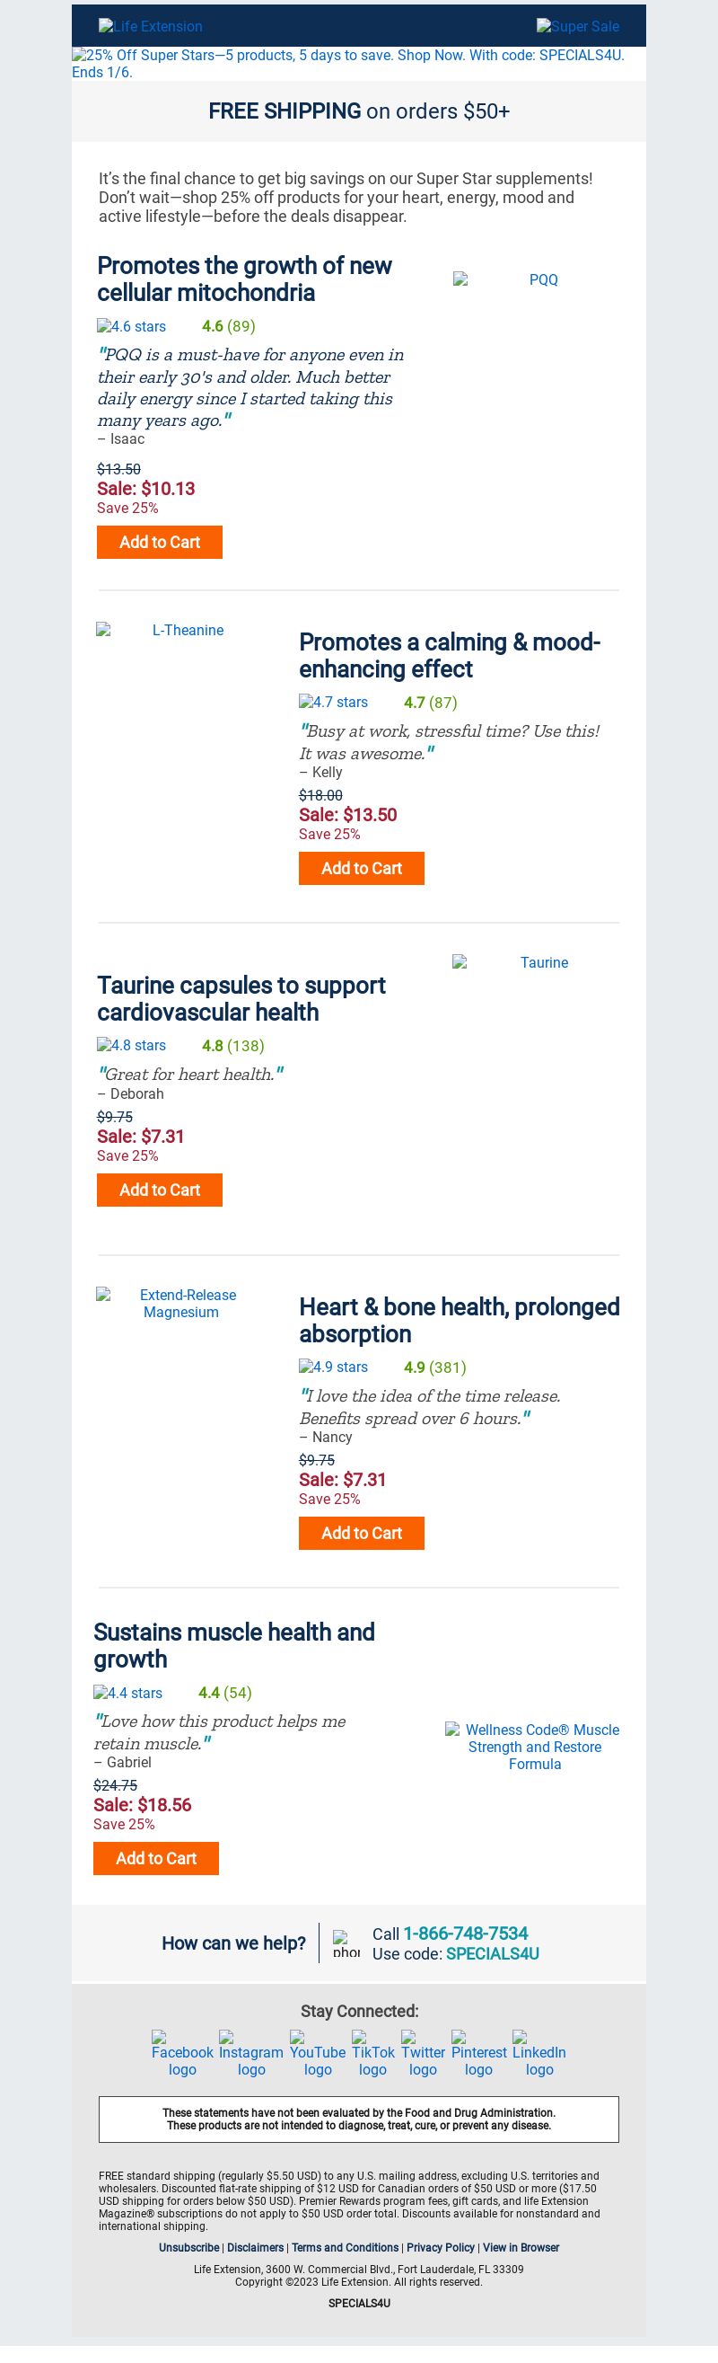
Task: Click the Super Sale header image
Action: (x=578, y=27)
